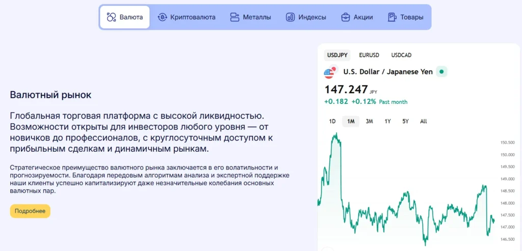The width and height of the screenshot is (522, 251).
Task: Click the +0.182 change value
Action: [336, 102]
